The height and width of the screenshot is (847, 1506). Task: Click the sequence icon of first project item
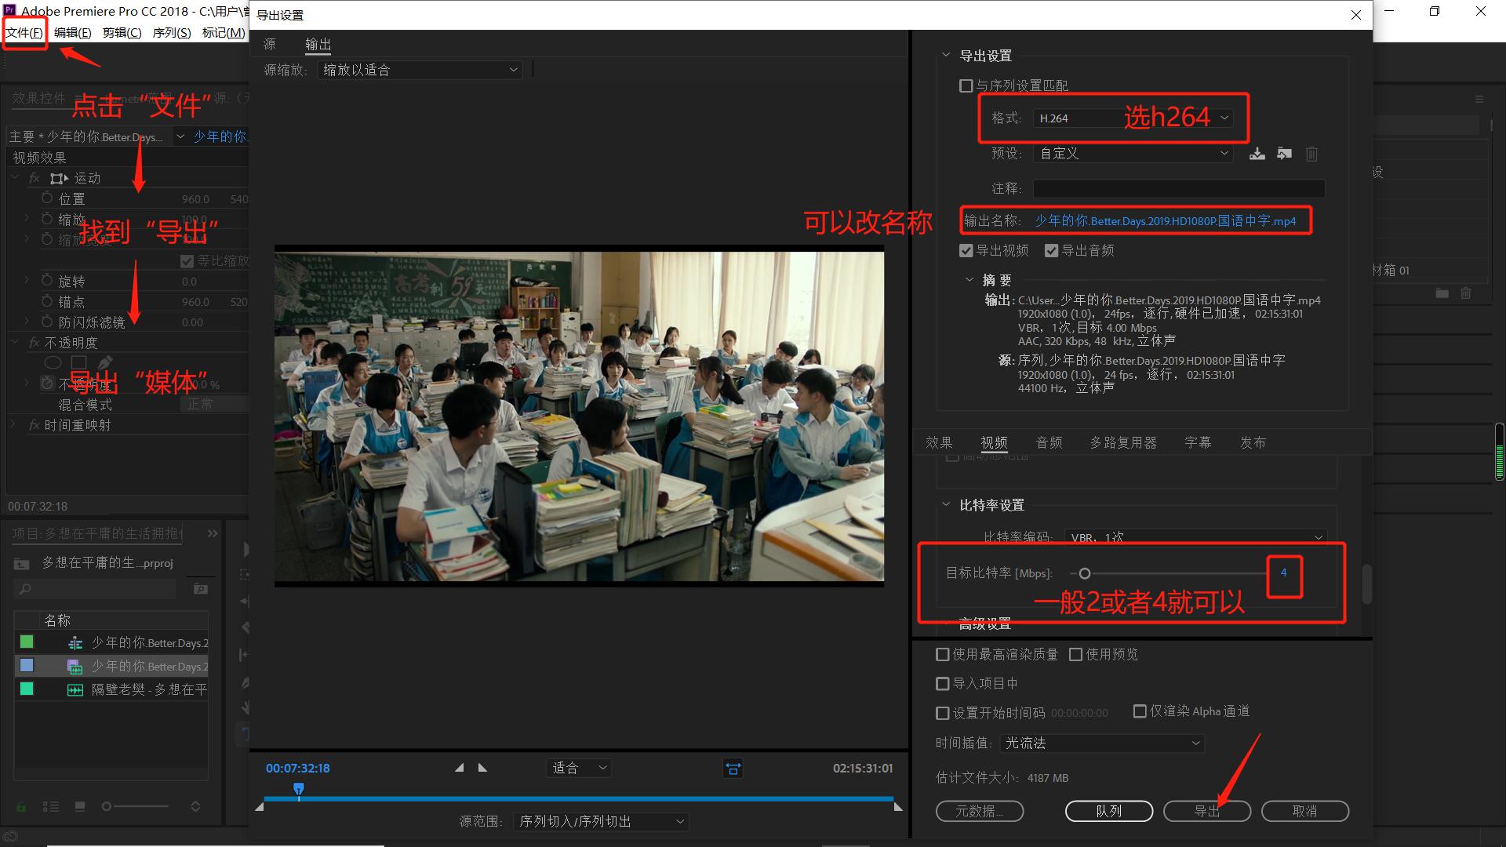[75, 643]
